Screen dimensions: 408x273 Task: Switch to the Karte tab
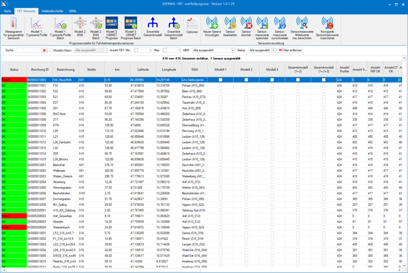click(x=7, y=11)
